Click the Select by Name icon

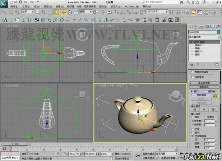[x=44, y=12]
